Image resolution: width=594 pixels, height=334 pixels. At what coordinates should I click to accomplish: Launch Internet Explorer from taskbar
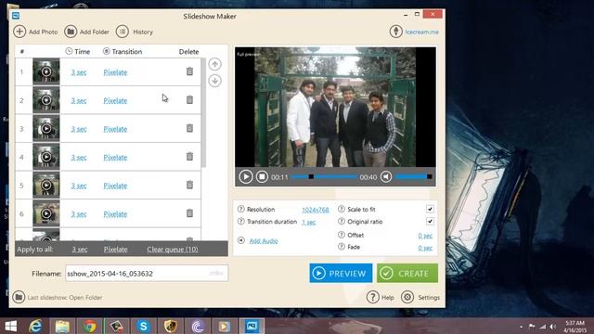tap(35, 326)
